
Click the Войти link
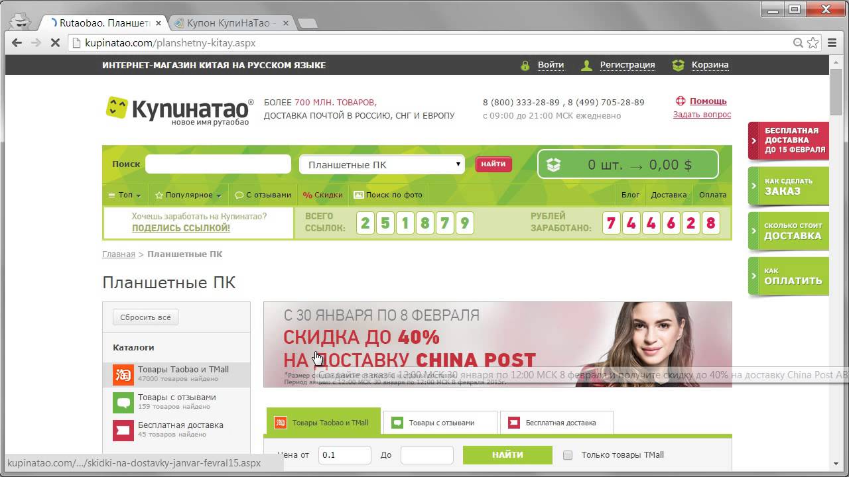[551, 65]
